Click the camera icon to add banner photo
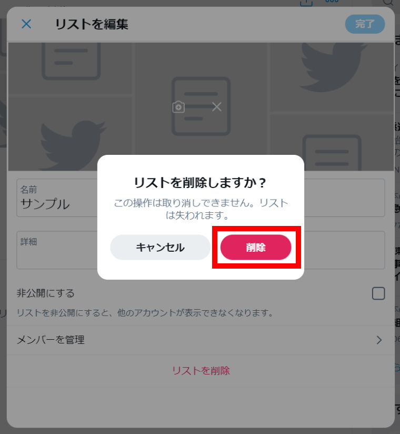The height and width of the screenshot is (434, 400). [178, 106]
